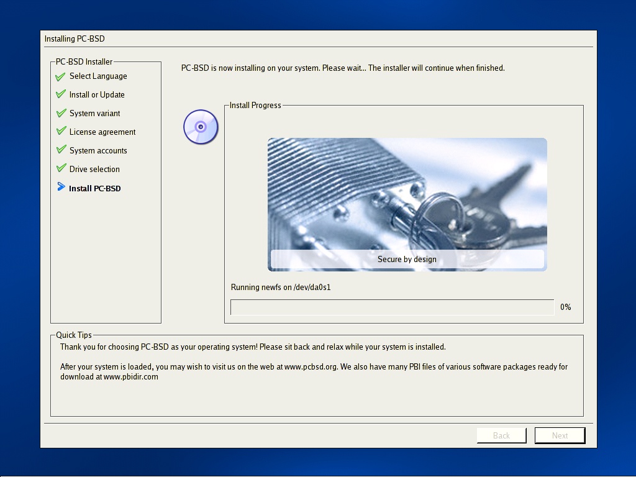The width and height of the screenshot is (636, 477).
Task: Click the Install Progress group label
Action: [255, 106]
